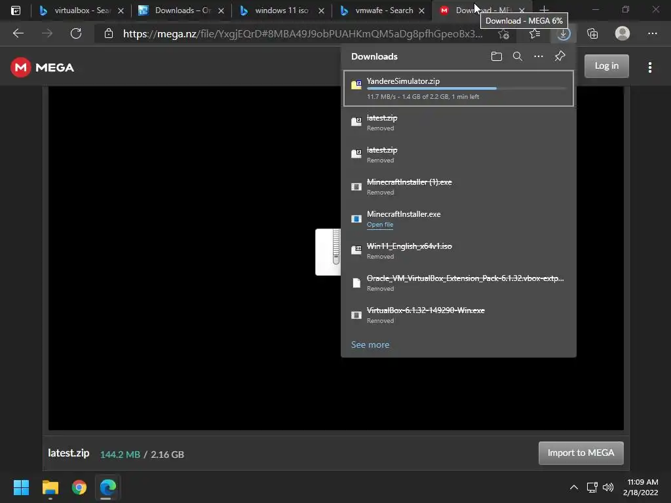Select removed Win11_English_x64v1.iso entry
Screen dimensions: 671x503
tap(458, 251)
